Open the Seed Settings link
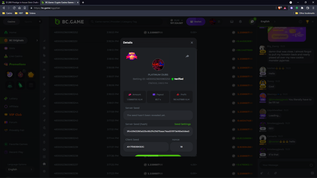 point(182,124)
